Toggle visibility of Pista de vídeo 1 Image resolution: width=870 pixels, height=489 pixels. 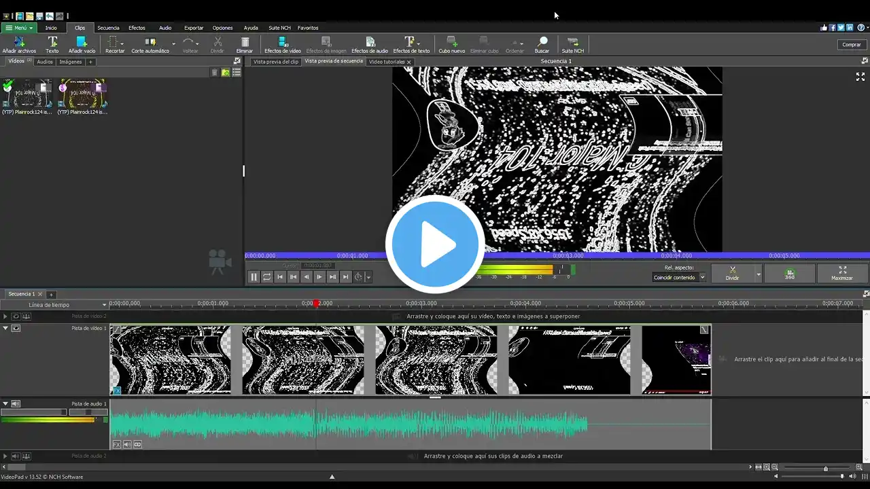(x=16, y=328)
